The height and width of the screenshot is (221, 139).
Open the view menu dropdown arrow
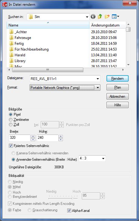pyautogui.click(x=118, y=16)
